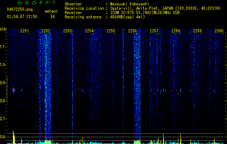227x144 pixels.
Task: Click the 2251 time marker
Action: point(25,31)
